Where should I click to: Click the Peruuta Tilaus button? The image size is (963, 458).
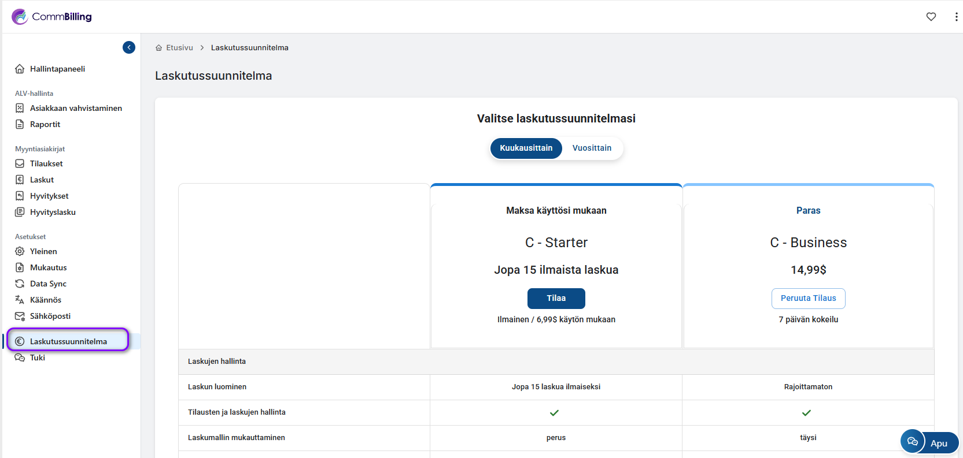click(x=808, y=298)
